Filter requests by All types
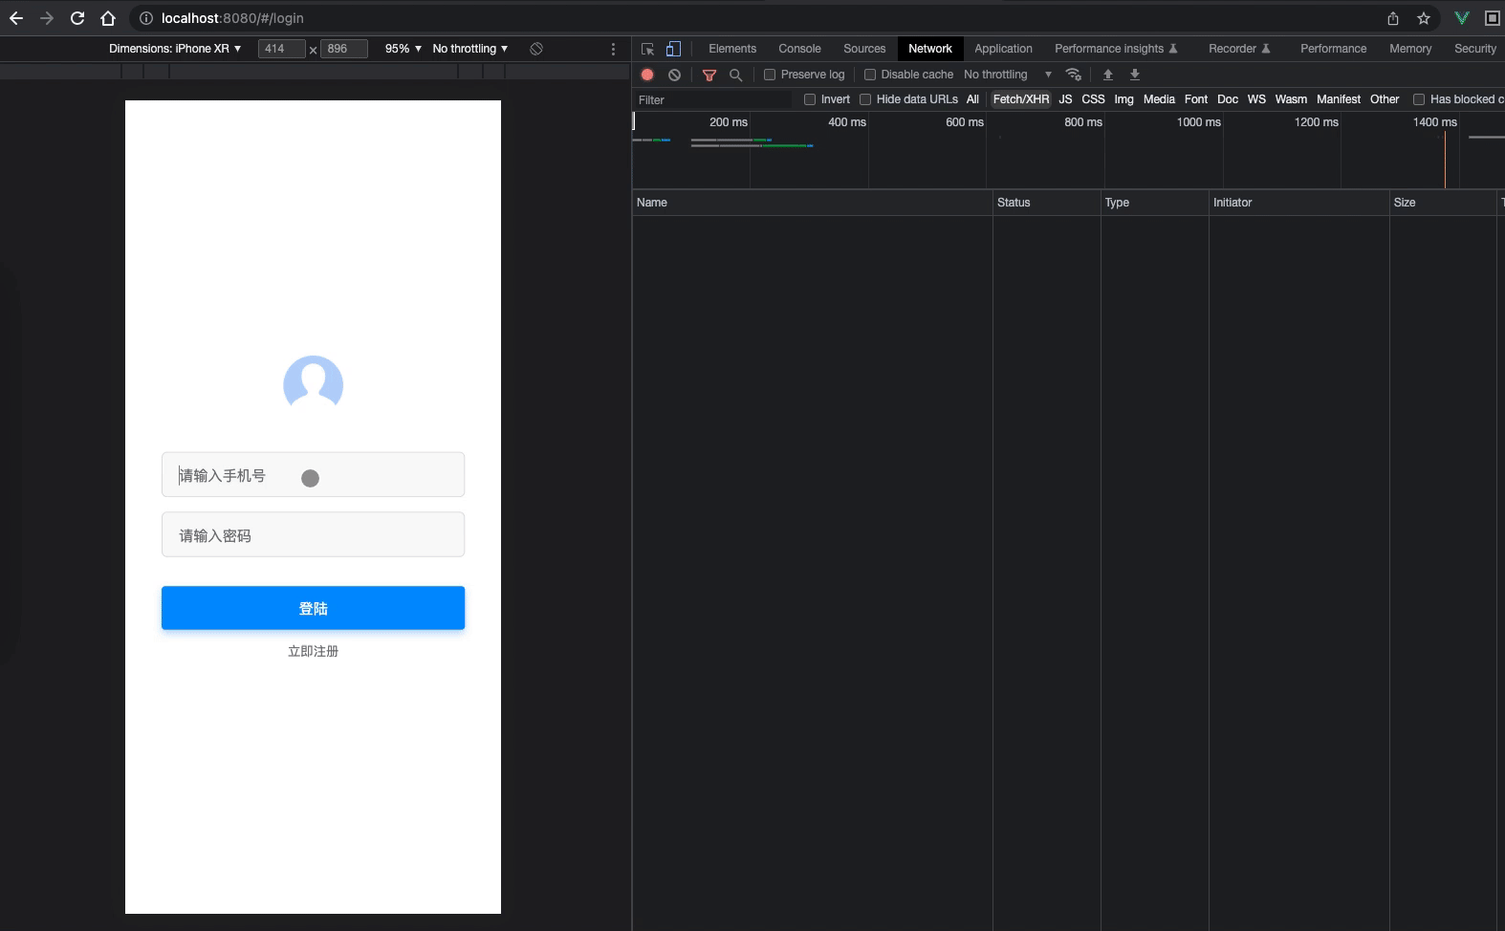Viewport: 1505px width, 931px height. [972, 99]
